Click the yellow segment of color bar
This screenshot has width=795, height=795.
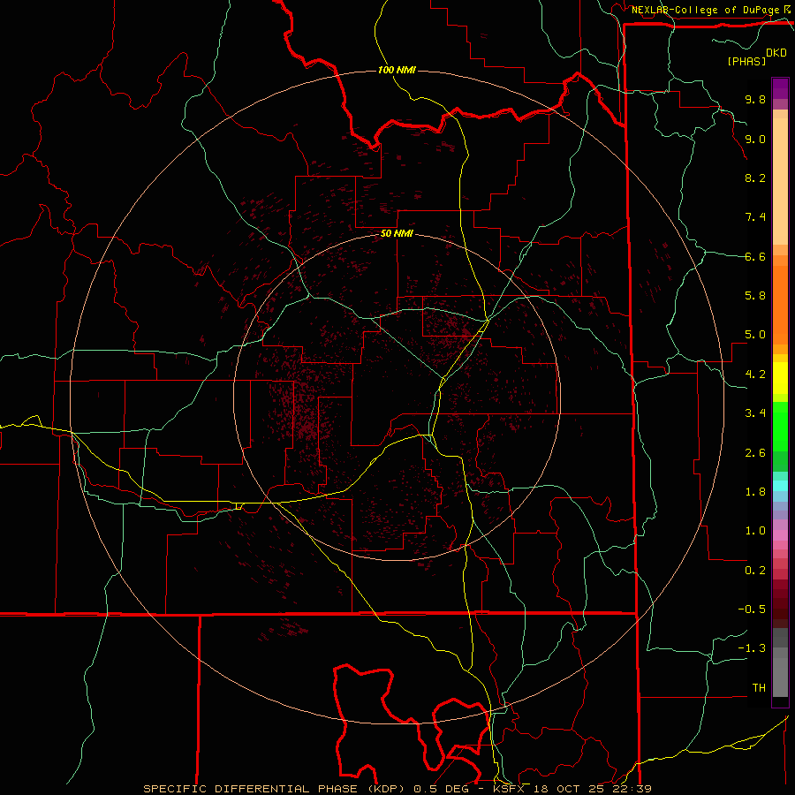tap(780, 378)
